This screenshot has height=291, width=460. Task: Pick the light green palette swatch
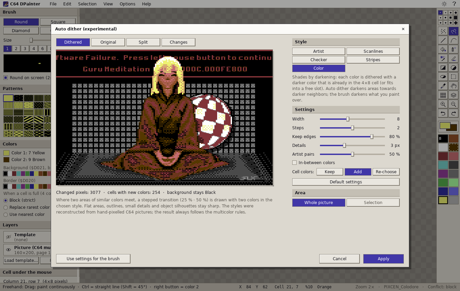tap(453, 182)
